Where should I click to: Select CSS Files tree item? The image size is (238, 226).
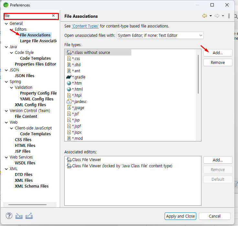tap(23, 139)
